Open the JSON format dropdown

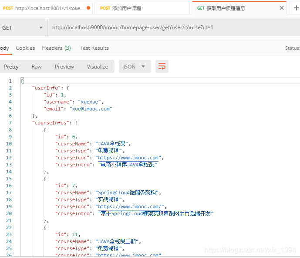(135, 66)
